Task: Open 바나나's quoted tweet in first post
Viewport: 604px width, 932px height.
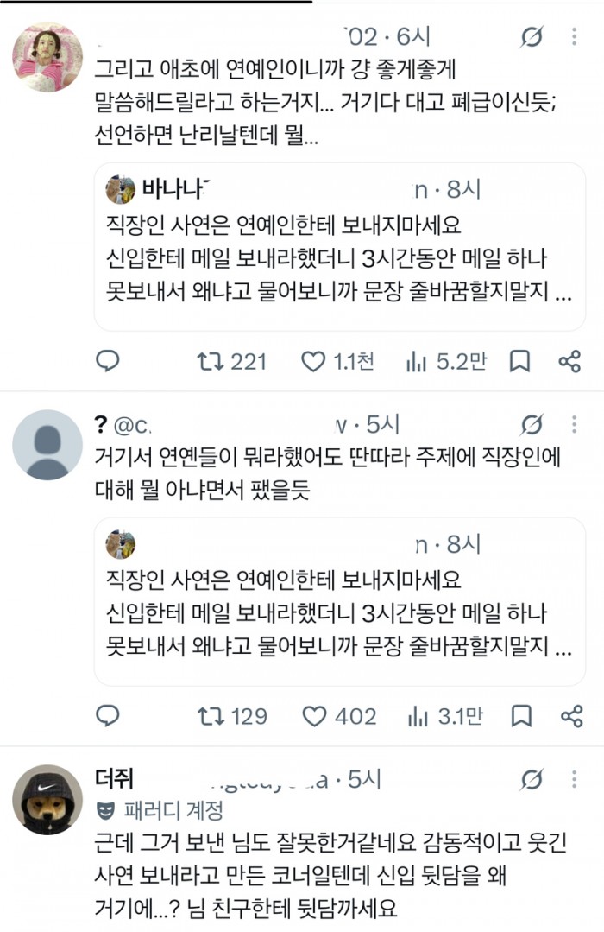Action: 340,247
